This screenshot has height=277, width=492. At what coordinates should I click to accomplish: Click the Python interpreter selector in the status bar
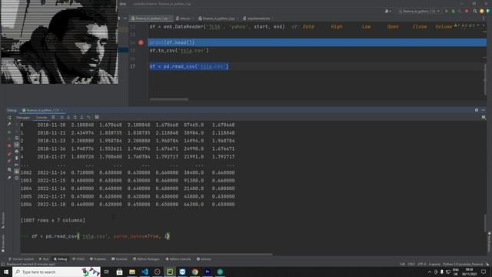pyautogui.click(x=463, y=265)
